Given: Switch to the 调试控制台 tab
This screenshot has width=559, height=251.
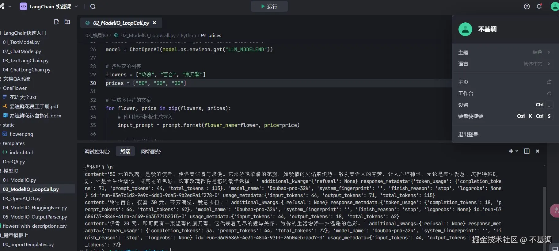Looking at the screenshot, I should [x=97, y=151].
